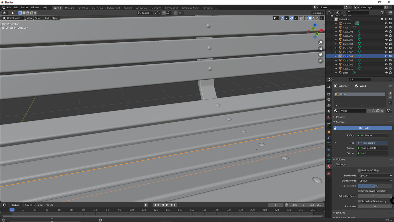Toggle camera view with the camera gizmo

coord(321,55)
